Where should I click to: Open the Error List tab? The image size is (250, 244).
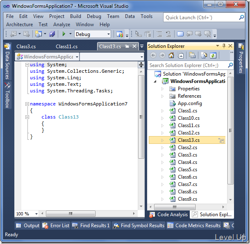click(56, 226)
